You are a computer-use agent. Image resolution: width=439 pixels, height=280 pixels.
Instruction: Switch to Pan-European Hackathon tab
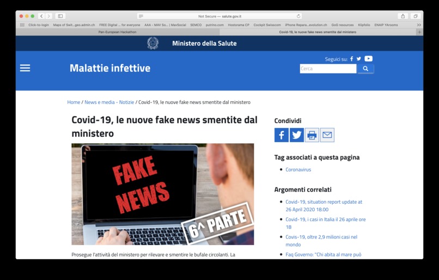[x=117, y=32]
